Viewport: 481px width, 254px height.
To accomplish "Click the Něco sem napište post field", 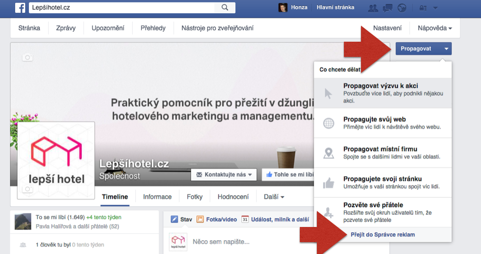I will [x=221, y=242].
